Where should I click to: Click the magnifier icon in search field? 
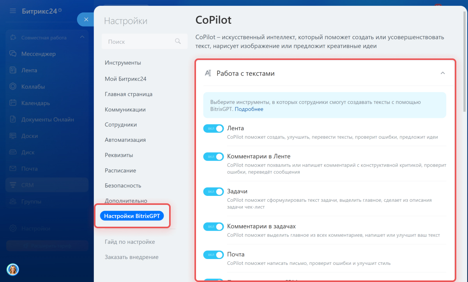(x=178, y=41)
